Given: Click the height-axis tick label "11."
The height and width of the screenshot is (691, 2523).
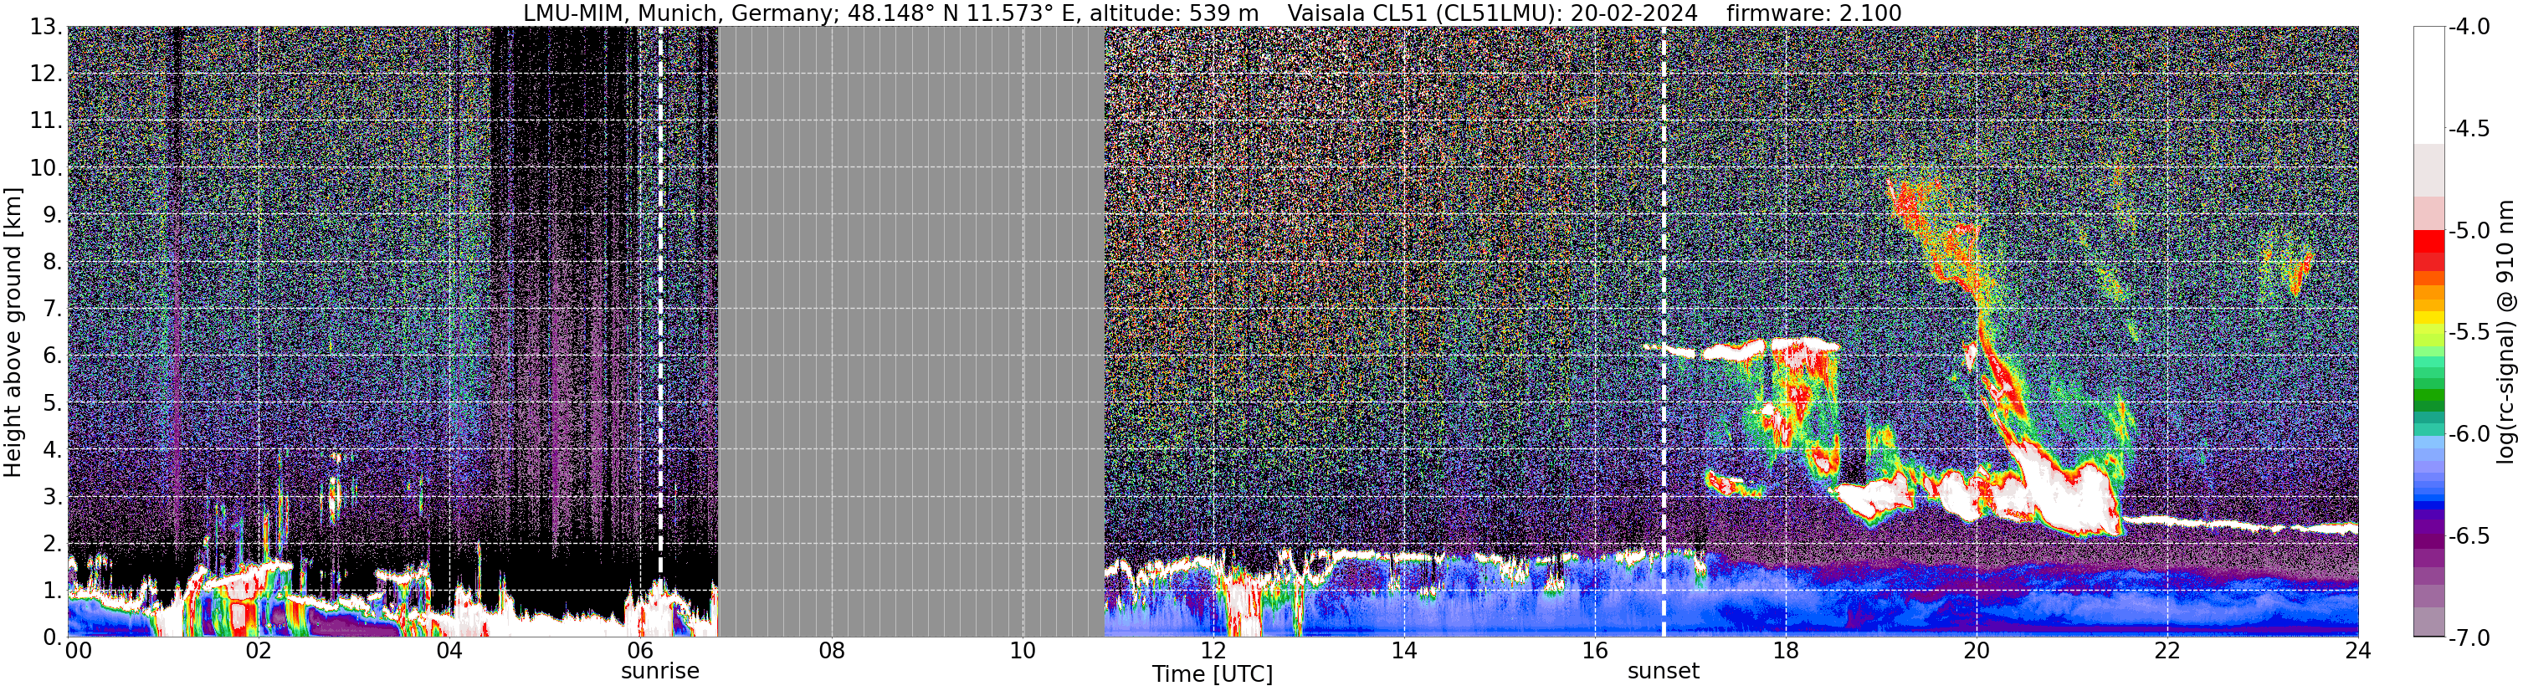Looking at the screenshot, I should (46, 120).
